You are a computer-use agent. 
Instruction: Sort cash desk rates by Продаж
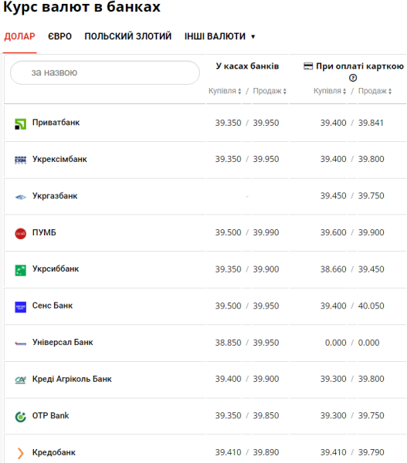270,91
